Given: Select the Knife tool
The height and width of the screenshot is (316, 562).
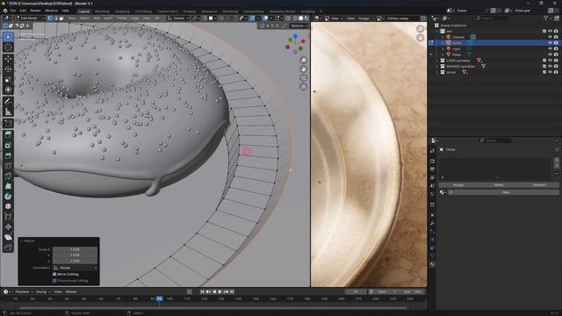Looking at the screenshot, I should click(8, 176).
